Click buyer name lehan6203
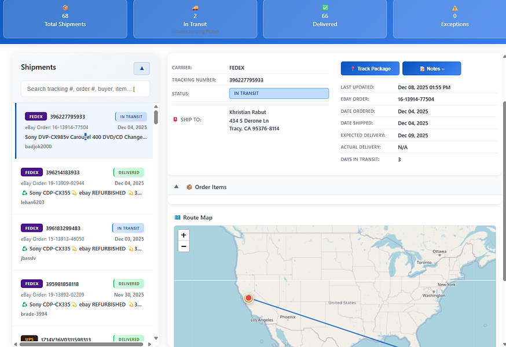Screen dimensions: 506x347 point(32,202)
